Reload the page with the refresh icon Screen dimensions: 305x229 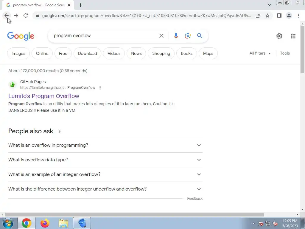click(26, 16)
